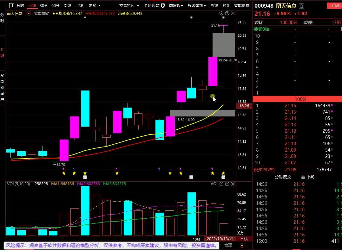Click the 19.24-20.70 gray gap zone on chart

tap(224, 45)
